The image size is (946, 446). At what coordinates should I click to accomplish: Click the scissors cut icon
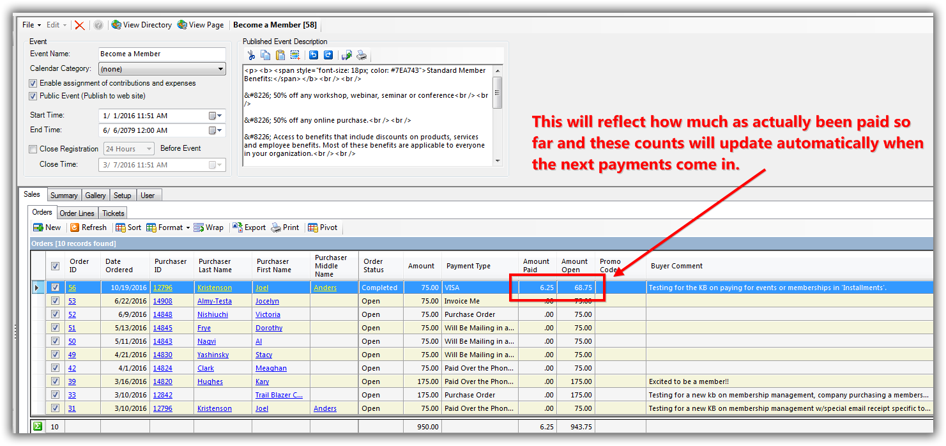coord(251,55)
